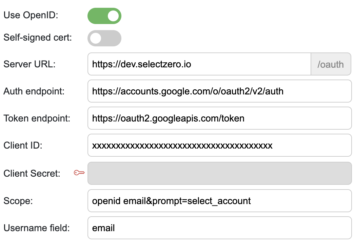Focus the Client ID input

219,146
